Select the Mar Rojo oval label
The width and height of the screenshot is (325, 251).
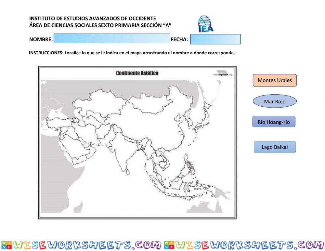[275, 101]
